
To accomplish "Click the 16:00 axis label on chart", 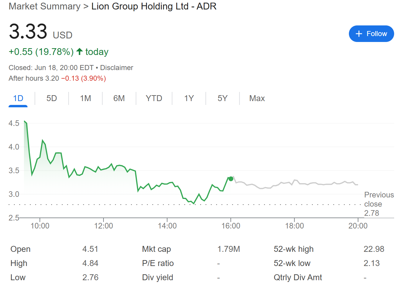I will [231, 226].
